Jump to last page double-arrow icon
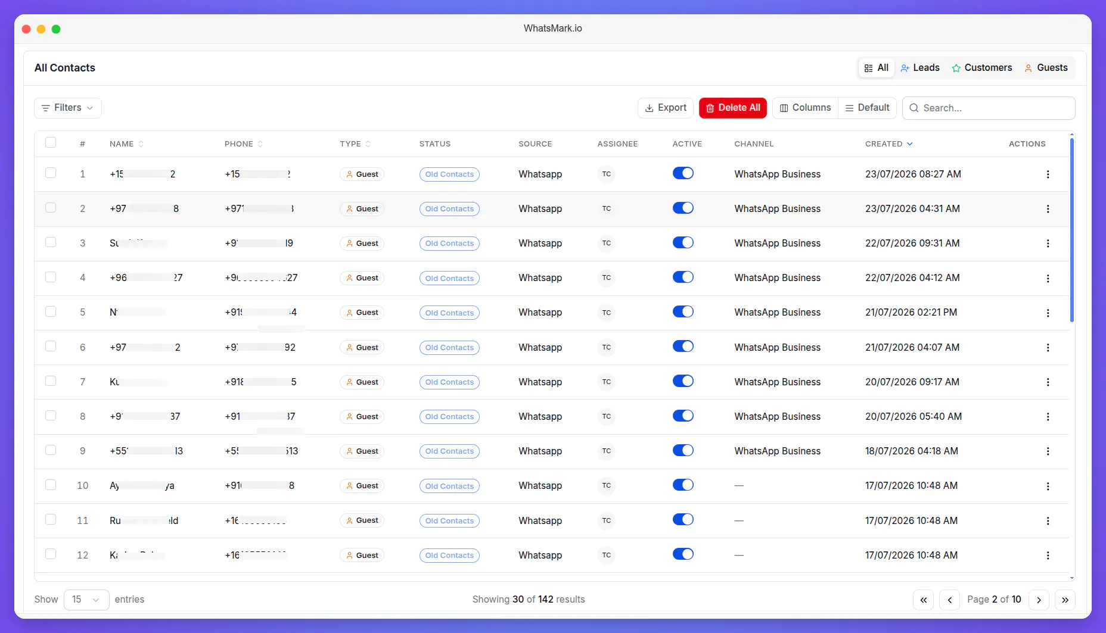The width and height of the screenshot is (1106, 633). tap(1065, 600)
